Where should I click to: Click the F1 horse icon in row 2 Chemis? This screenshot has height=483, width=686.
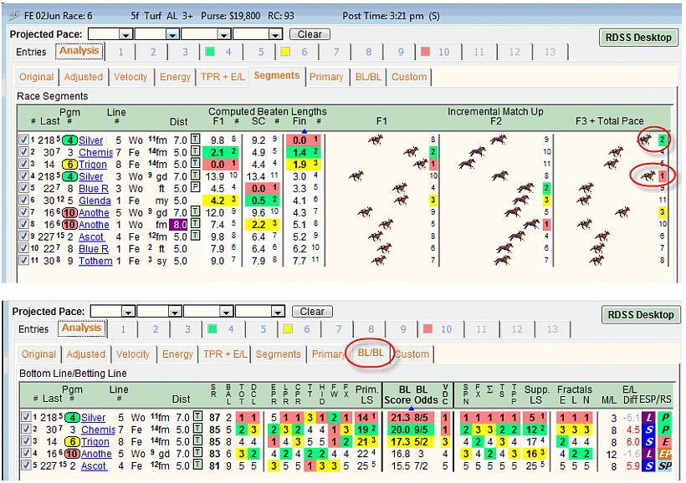[x=411, y=152]
